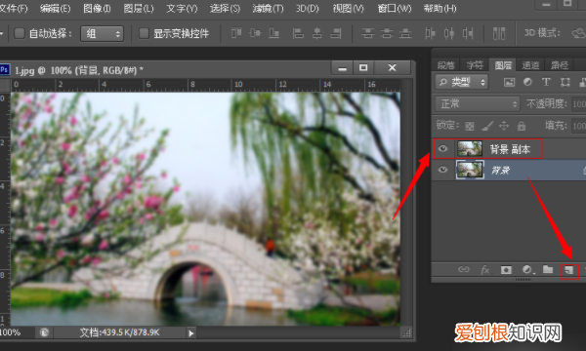Click Distribute bottom edges icon
This screenshot has width=586, height=351.
pos(405,33)
